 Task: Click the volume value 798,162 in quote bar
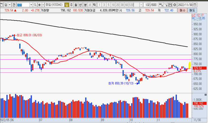(66, 10)
